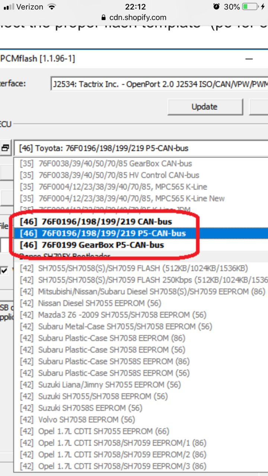Select 76F0004/12/23/38/39/40/70/85, MPC565 K-Line
268x476 pixels.
(141, 187)
